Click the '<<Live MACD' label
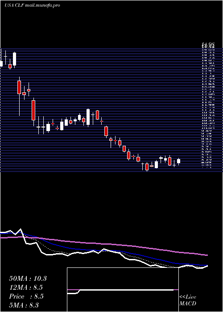Viewport: 223px width, 312px height. [x=188, y=300]
